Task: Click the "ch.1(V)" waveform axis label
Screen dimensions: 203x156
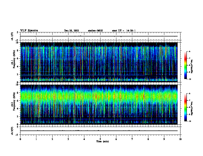Action: point(12,36)
